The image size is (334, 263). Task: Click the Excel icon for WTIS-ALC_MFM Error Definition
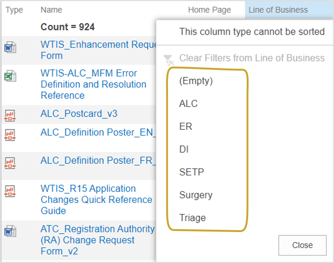10,76
